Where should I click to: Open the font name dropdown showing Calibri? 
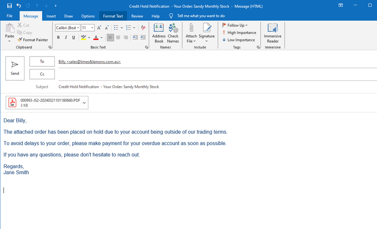[x=68, y=28]
